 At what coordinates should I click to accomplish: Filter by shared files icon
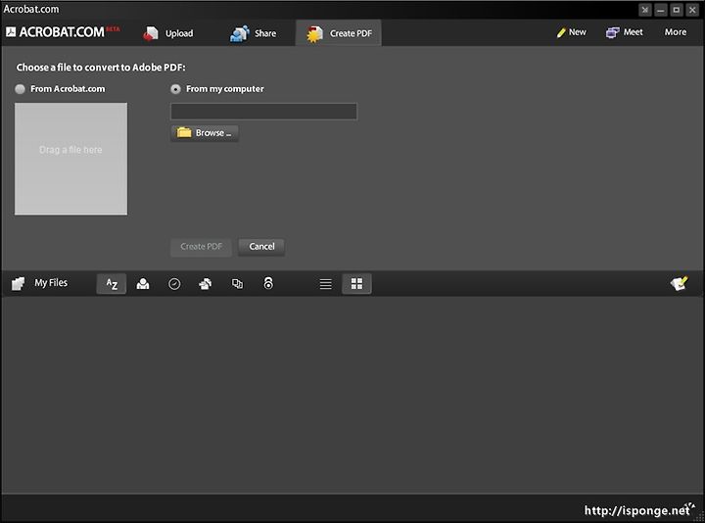click(206, 284)
